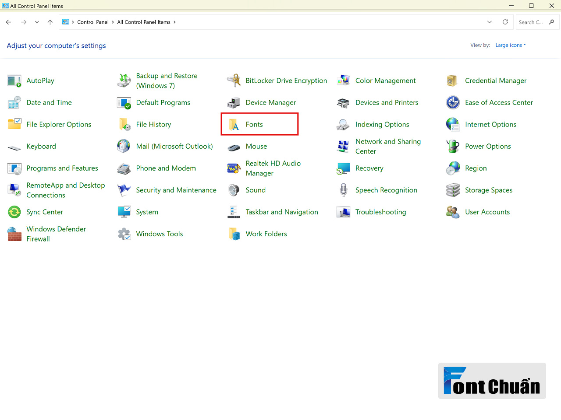
Task: Open the System link
Action: pyautogui.click(x=147, y=212)
